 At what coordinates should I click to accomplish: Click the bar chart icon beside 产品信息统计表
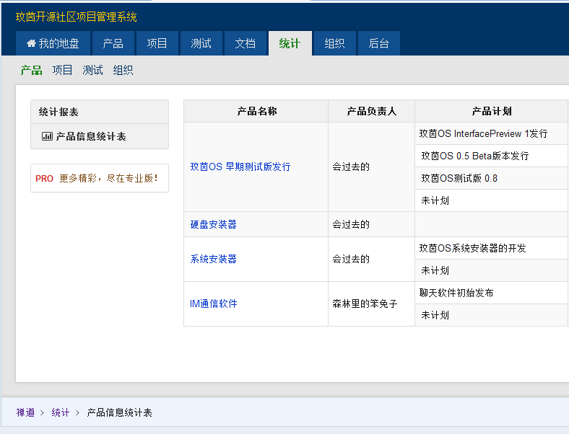tap(47, 136)
